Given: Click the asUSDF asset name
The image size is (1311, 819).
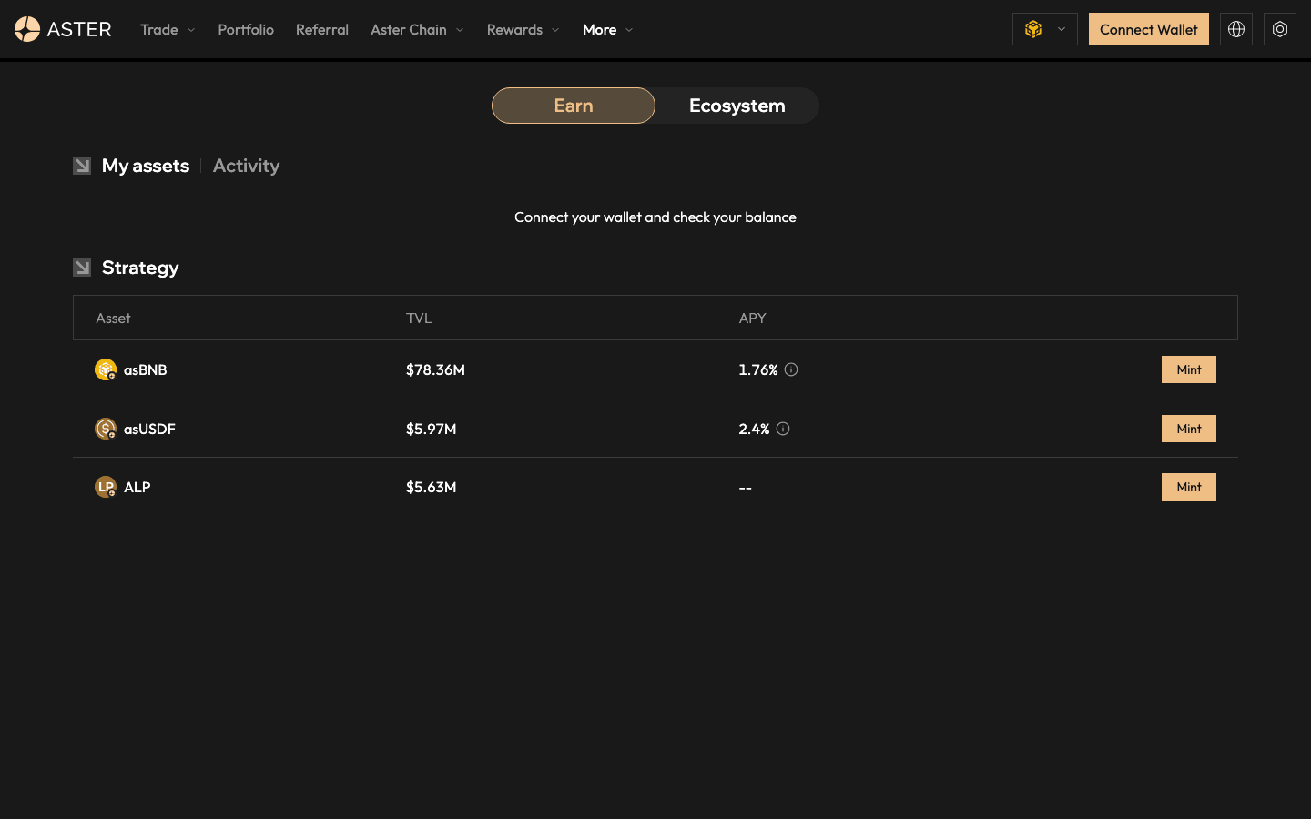Looking at the screenshot, I should point(149,429).
